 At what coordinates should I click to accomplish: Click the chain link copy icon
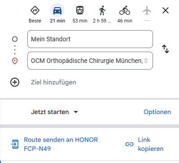click(129, 144)
